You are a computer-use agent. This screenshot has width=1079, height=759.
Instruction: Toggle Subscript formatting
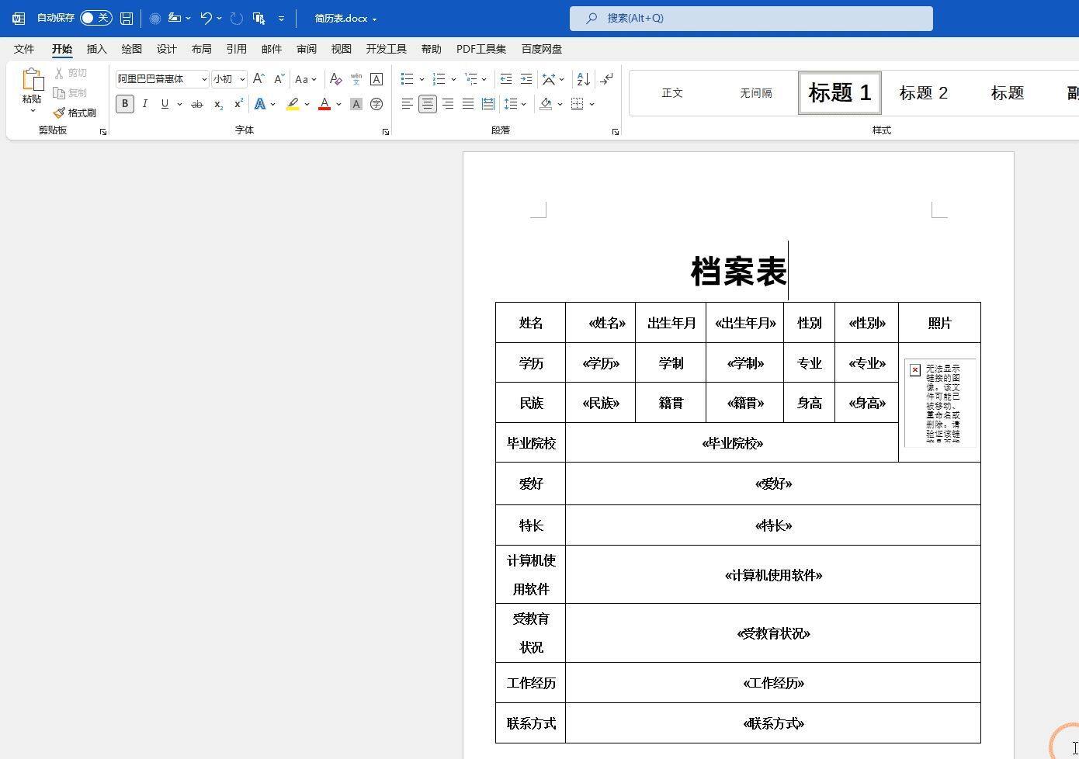218,104
